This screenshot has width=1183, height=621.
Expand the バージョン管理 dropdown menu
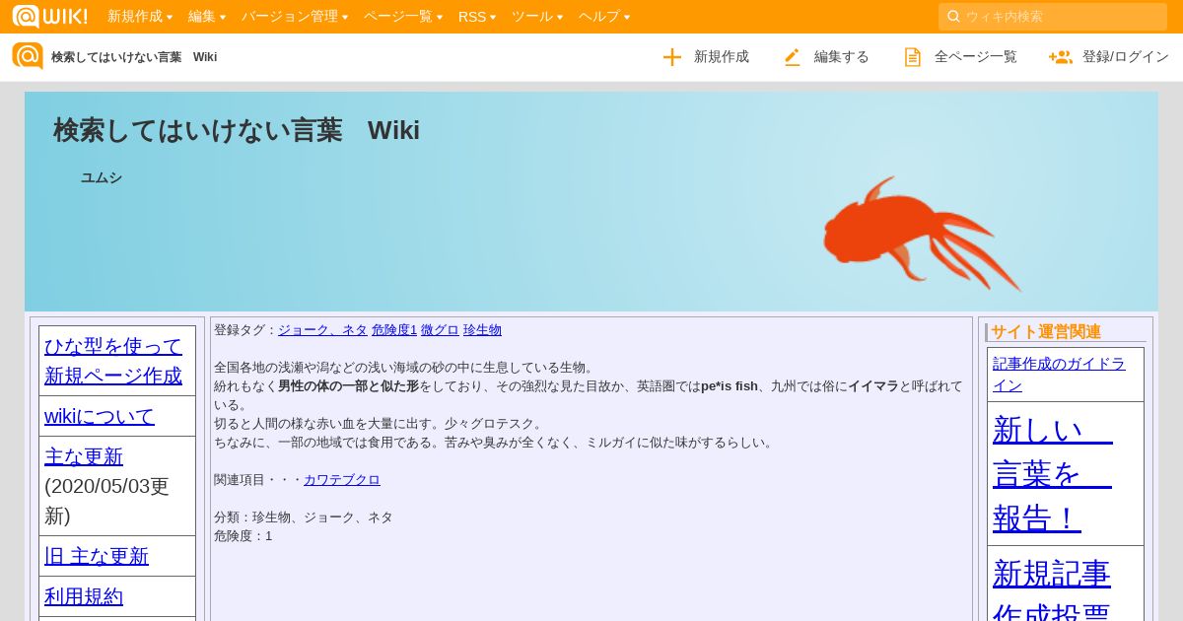coord(295,16)
